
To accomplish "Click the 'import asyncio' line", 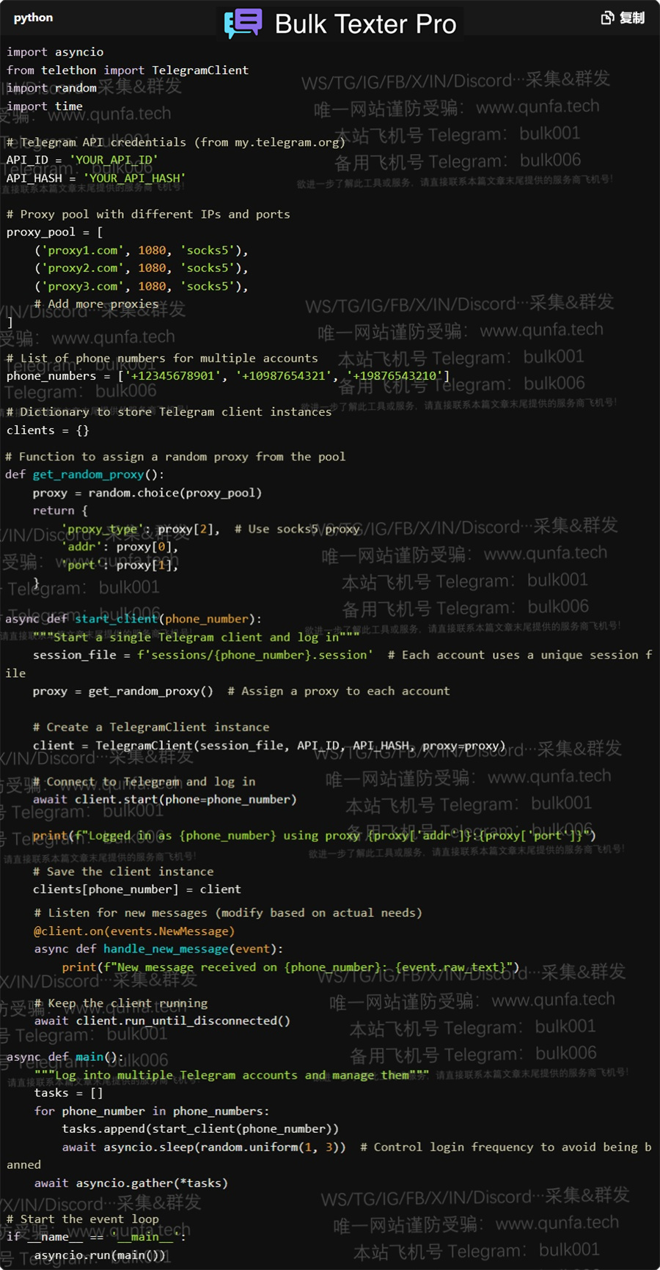I will click(x=55, y=52).
